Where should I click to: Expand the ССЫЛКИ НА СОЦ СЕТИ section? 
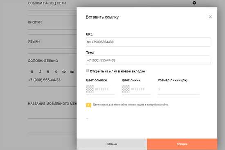point(47,3)
